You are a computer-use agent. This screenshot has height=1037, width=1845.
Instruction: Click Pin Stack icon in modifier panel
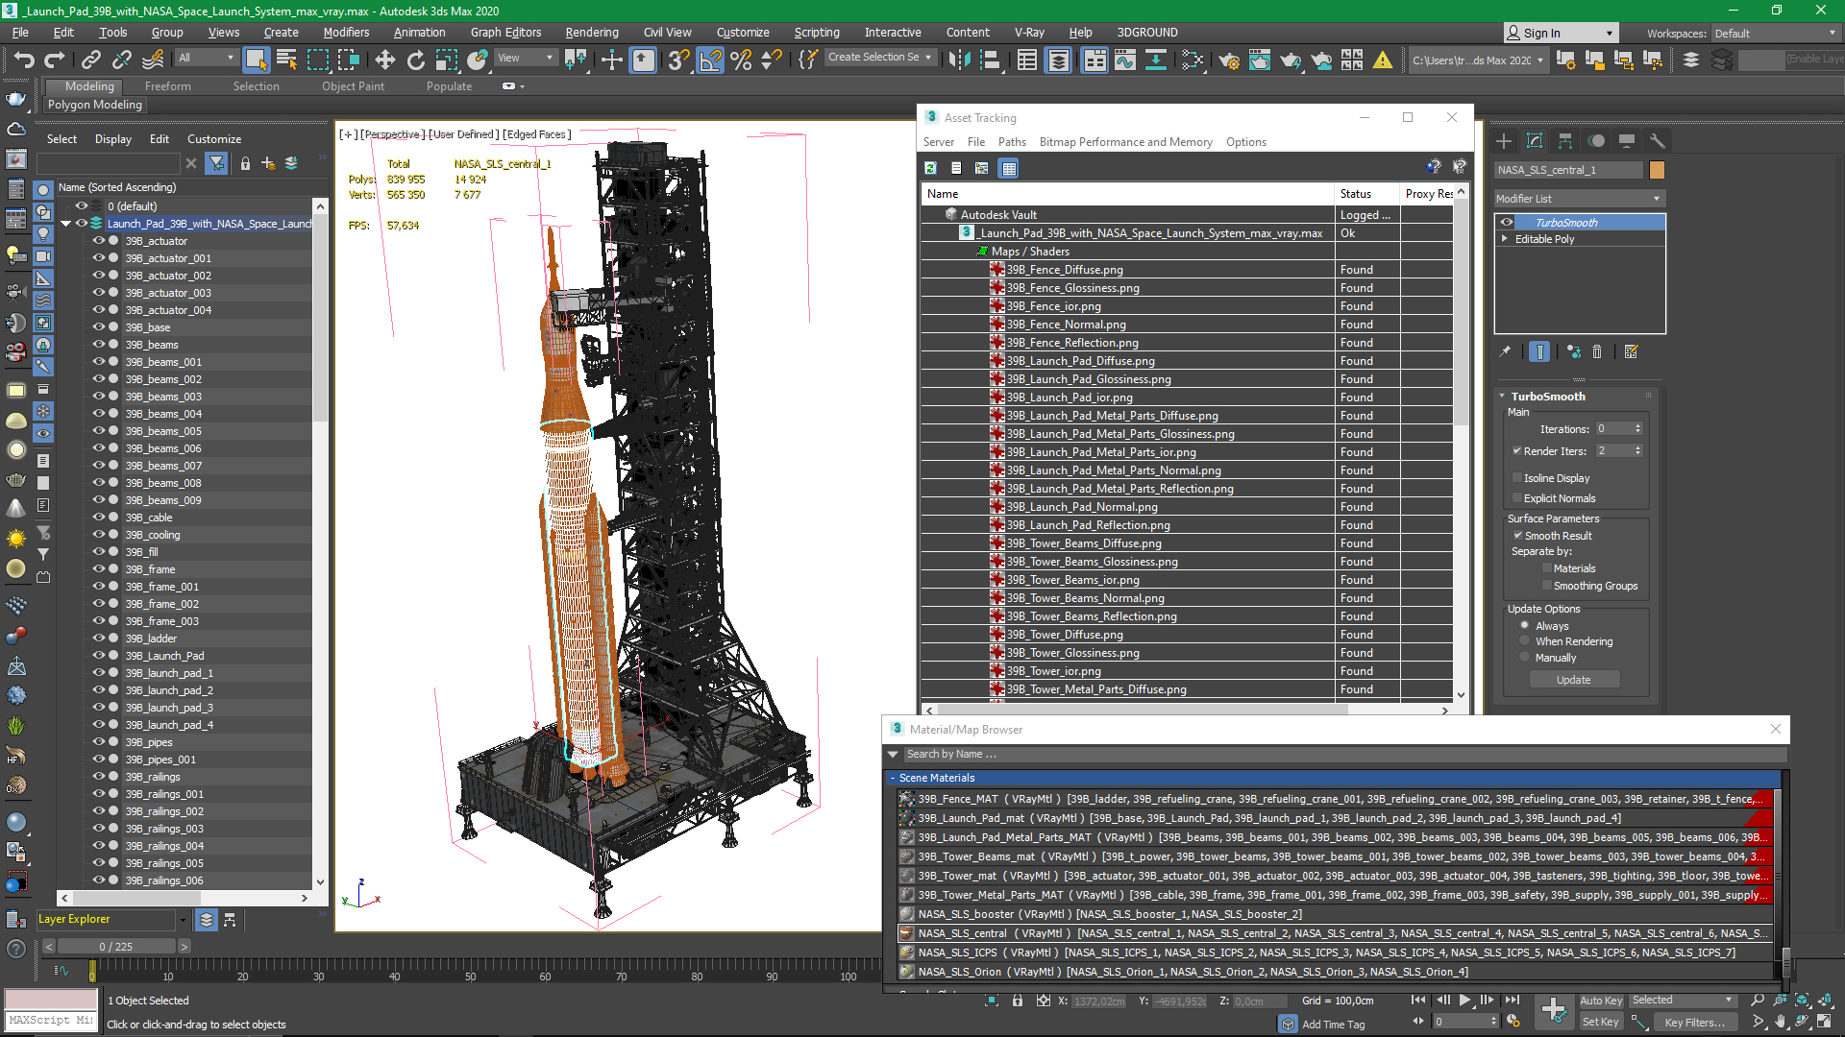(1505, 351)
